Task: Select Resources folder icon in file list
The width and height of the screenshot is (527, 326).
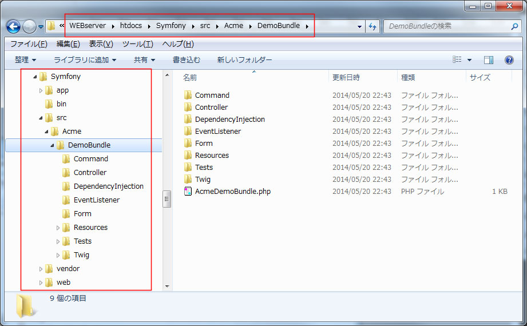Action: (x=188, y=155)
